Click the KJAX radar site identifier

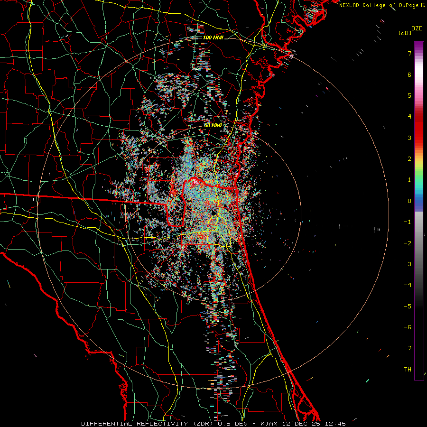[x=269, y=424]
